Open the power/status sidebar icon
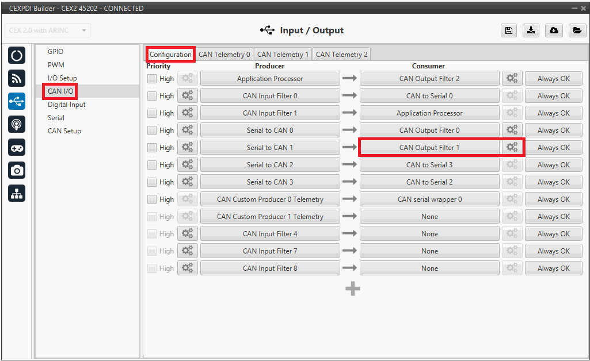This screenshot has width=590, height=361. point(17,56)
